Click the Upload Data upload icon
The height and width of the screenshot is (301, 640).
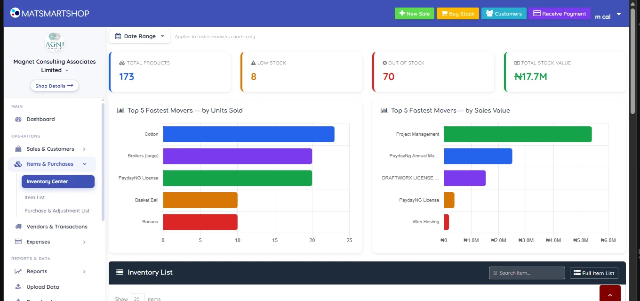(18, 286)
